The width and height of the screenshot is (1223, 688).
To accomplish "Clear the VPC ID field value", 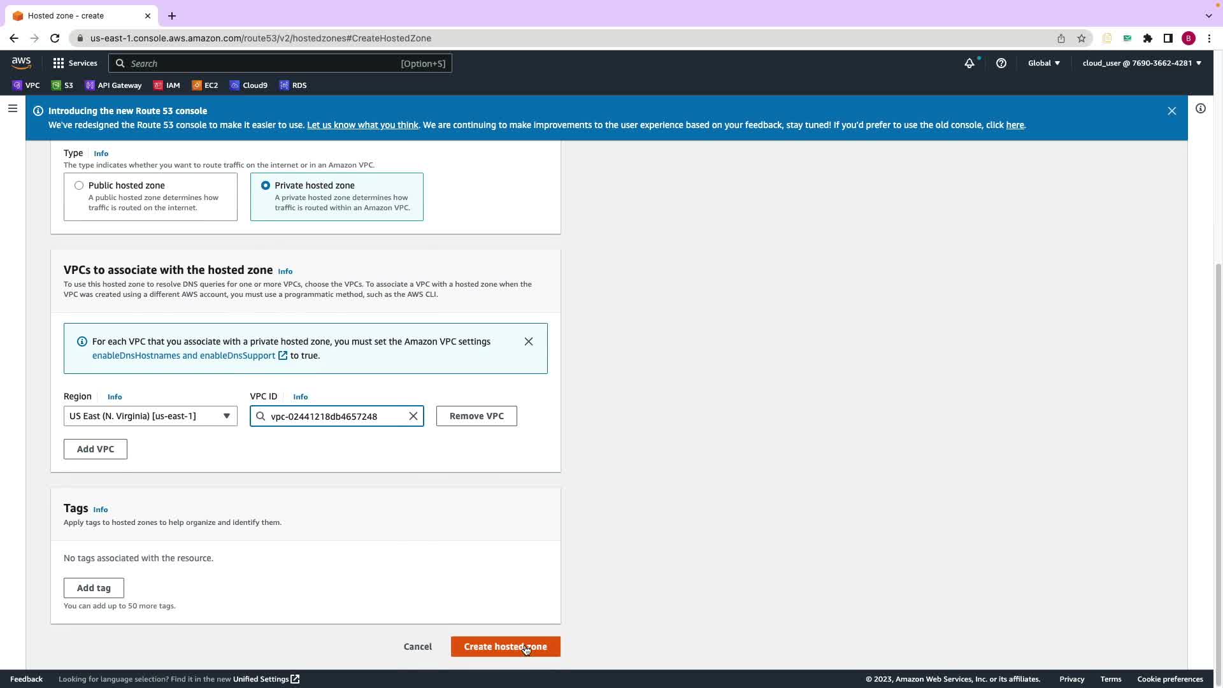I will point(413,416).
